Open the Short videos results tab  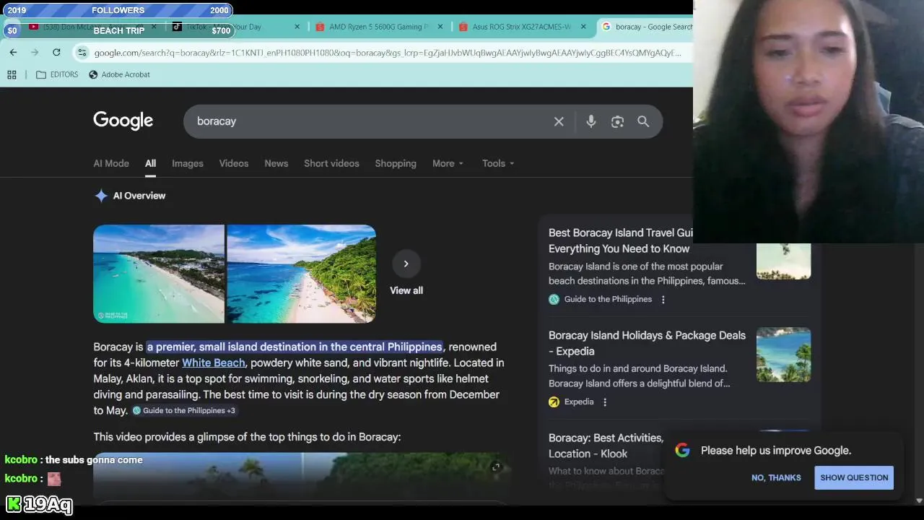tap(331, 163)
